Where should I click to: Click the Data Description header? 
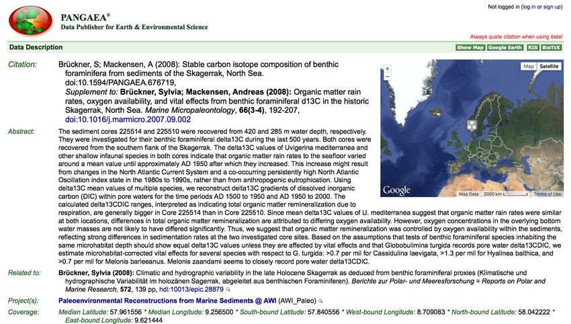pyautogui.click(x=36, y=47)
